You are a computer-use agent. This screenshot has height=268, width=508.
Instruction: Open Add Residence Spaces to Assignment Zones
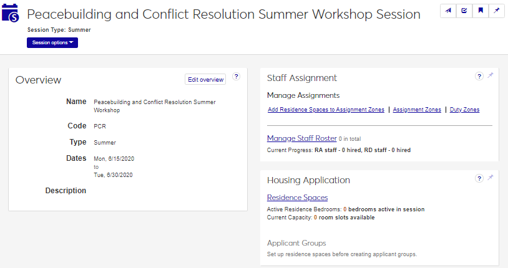click(x=326, y=110)
